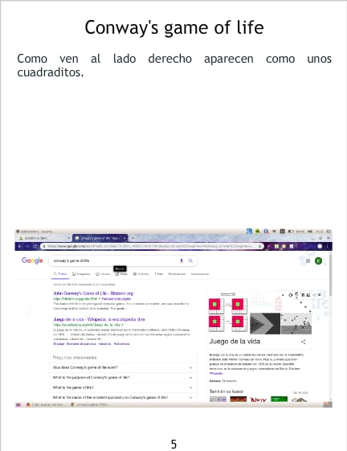
Task: Expand 'What is the game of life?' question
Action: point(123,387)
